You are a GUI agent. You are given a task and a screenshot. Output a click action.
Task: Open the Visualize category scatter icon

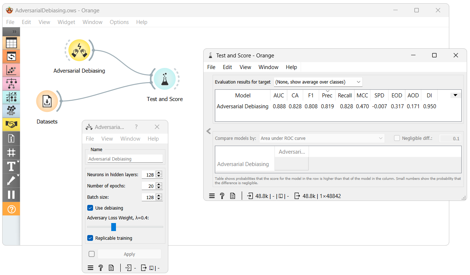pyautogui.click(x=11, y=70)
